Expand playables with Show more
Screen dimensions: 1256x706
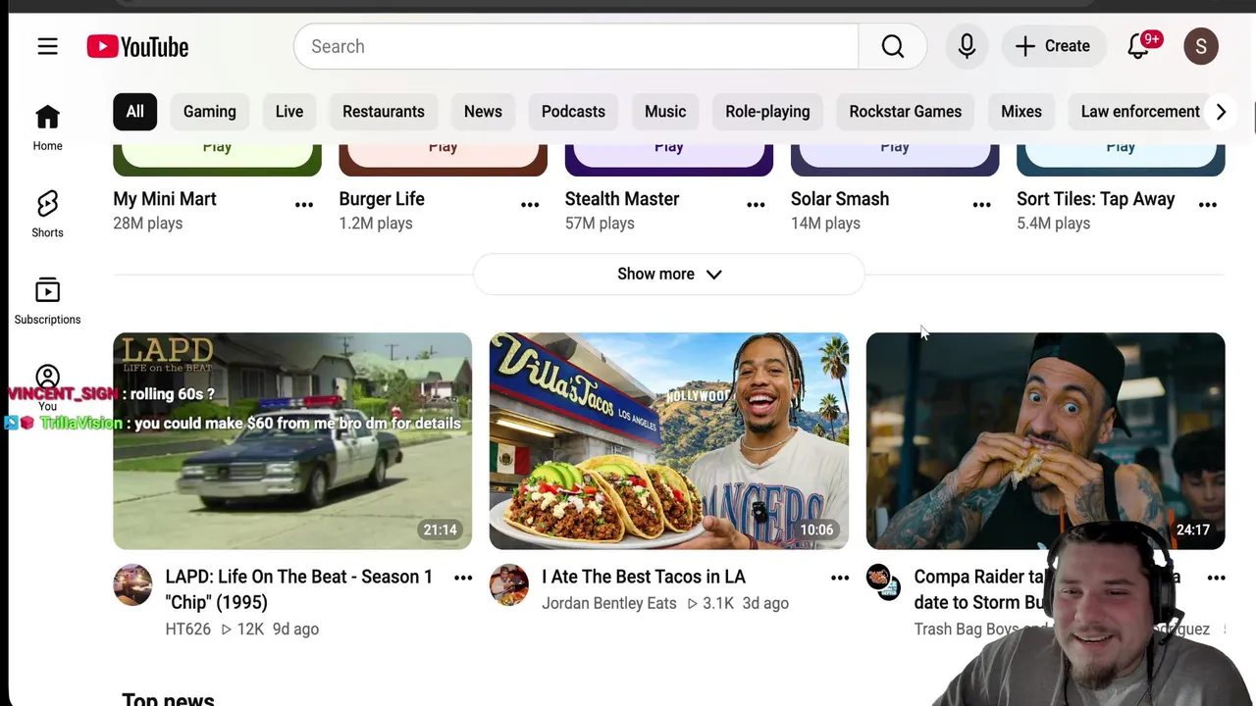click(669, 274)
